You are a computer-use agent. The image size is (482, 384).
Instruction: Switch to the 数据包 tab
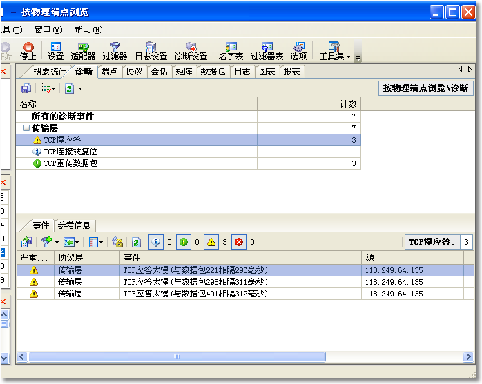[212, 72]
